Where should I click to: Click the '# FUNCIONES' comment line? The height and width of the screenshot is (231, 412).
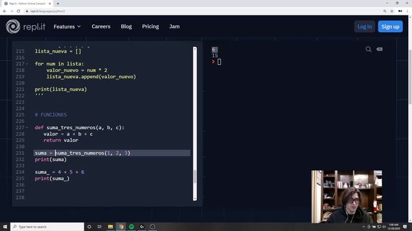[51, 115]
